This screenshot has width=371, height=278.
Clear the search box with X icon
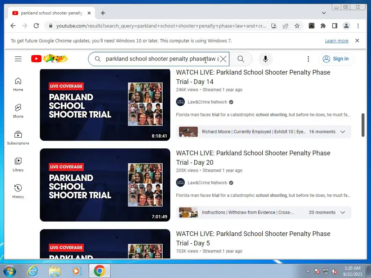point(223,59)
